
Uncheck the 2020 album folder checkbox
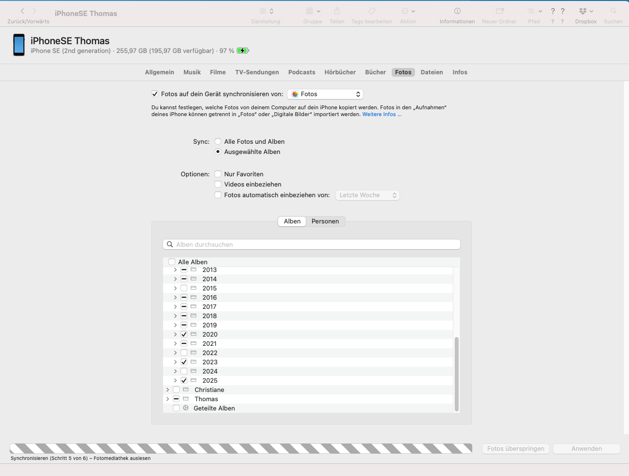(x=184, y=334)
